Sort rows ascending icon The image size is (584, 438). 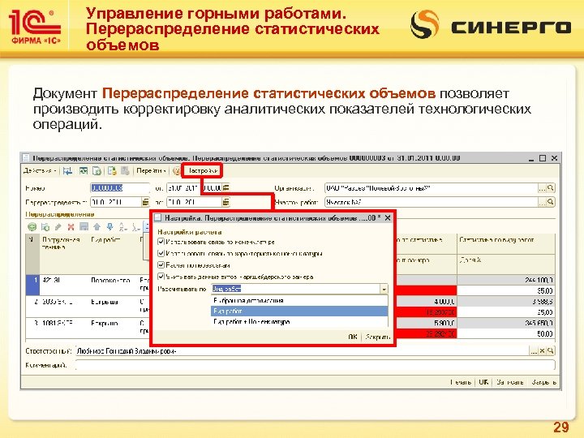click(x=123, y=227)
